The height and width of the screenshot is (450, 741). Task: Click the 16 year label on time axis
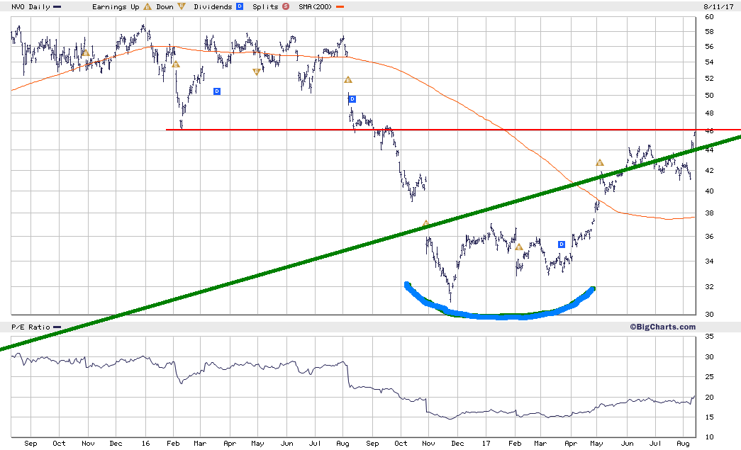tap(145, 444)
